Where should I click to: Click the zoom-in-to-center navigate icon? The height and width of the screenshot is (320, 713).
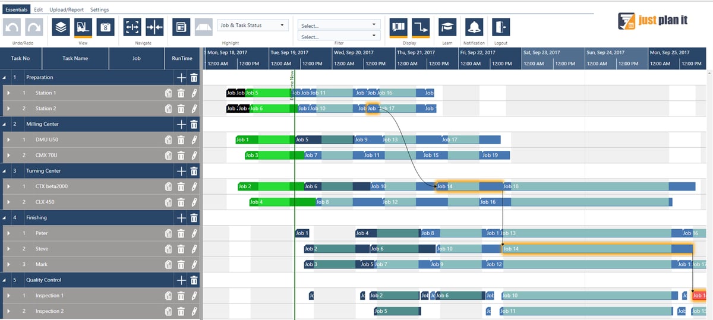pyautogui.click(x=154, y=27)
